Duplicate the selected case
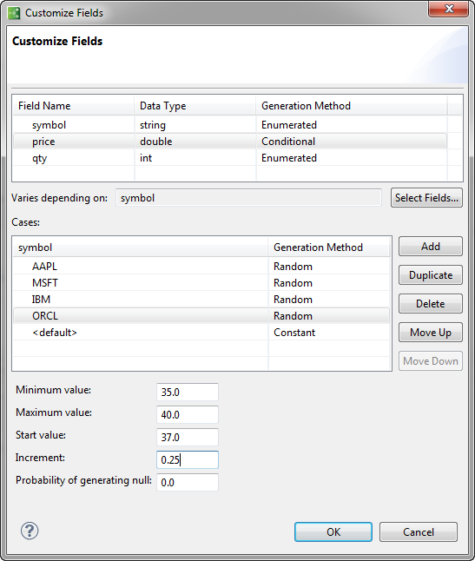Screen dimensions: 475x561 click(431, 274)
